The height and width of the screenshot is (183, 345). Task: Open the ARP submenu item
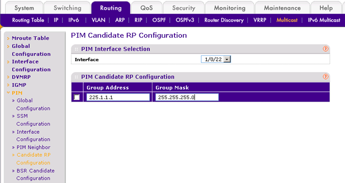pos(120,20)
